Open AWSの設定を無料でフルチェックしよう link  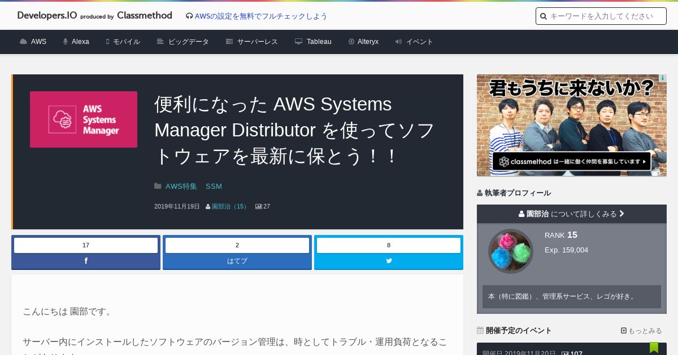click(261, 16)
